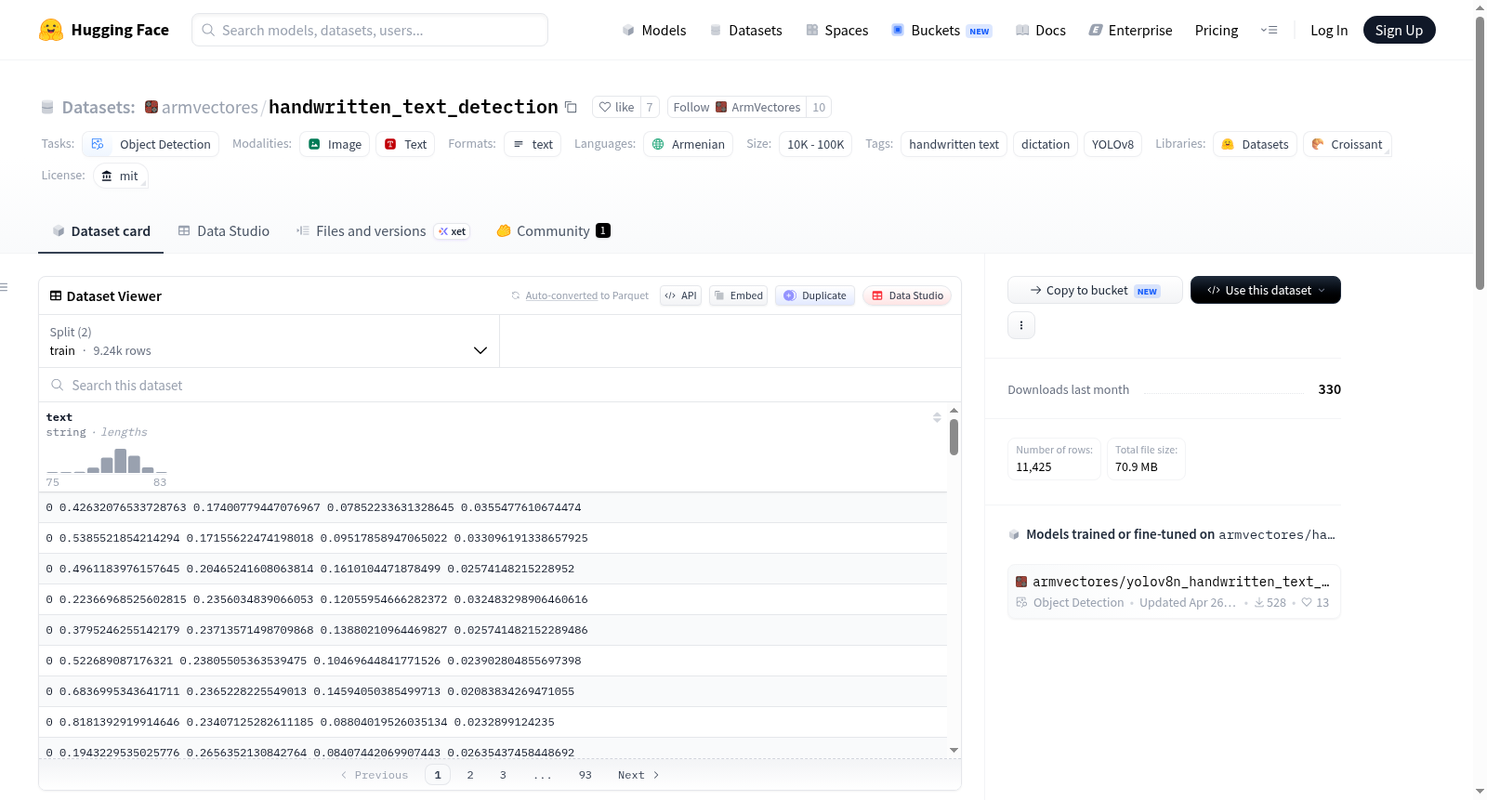Image resolution: width=1487 pixels, height=800 pixels.
Task: Open the Datasets navigation link
Action: coord(745,30)
